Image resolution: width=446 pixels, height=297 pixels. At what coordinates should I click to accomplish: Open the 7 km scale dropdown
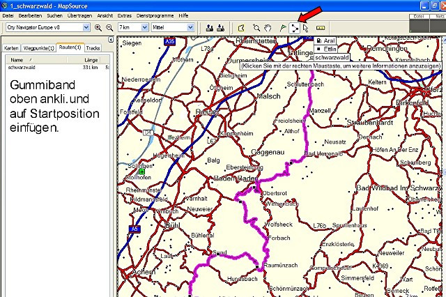[144, 27]
